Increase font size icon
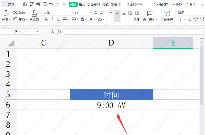 96,13
